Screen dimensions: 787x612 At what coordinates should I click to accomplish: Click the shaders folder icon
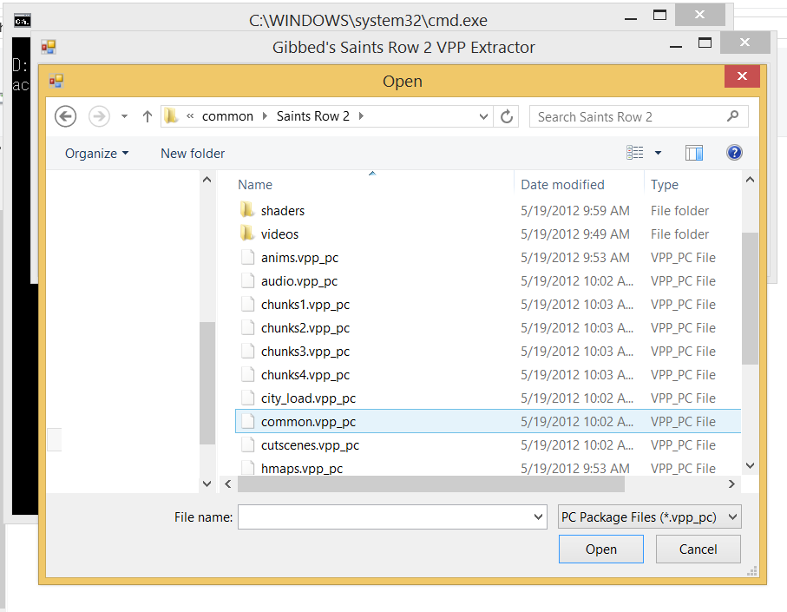(247, 210)
